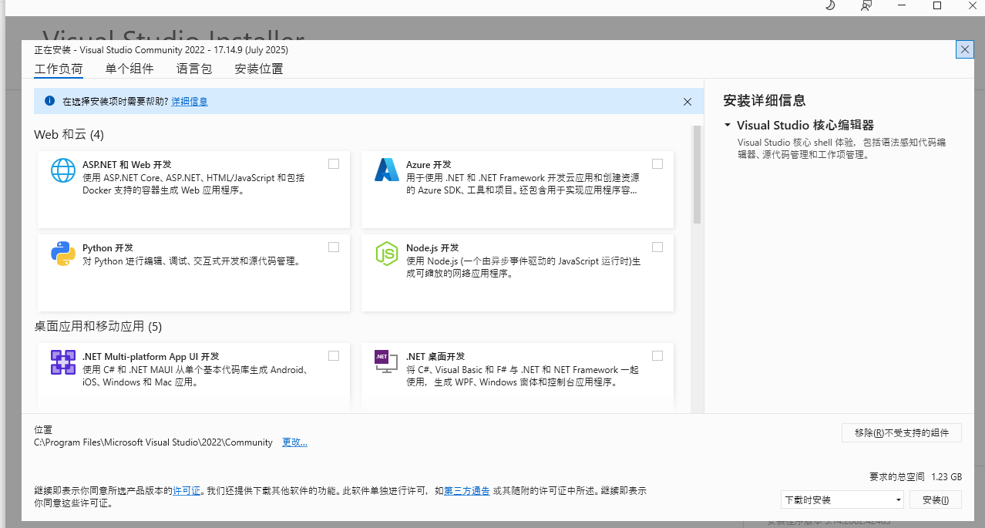The width and height of the screenshot is (985, 528).
Task: Open the 第三方通告 link
Action: click(467, 490)
